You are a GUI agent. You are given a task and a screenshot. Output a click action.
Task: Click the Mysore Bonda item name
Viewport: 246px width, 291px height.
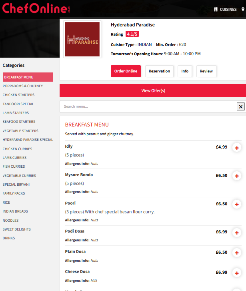click(x=79, y=175)
